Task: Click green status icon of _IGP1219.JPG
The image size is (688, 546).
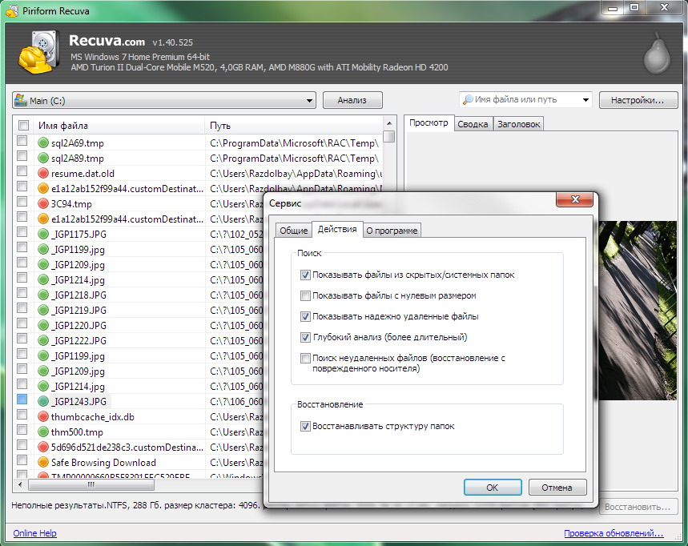Action: [43, 310]
